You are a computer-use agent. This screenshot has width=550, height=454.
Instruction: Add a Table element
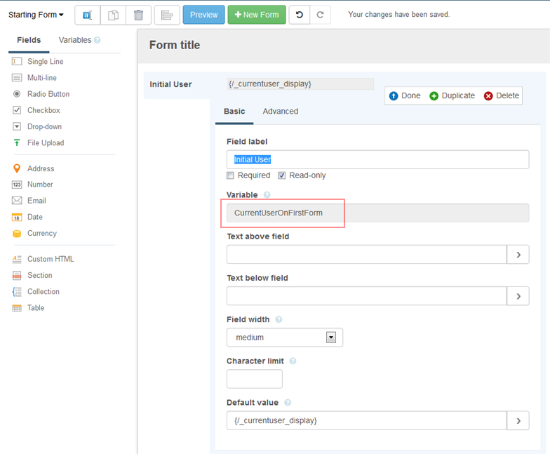[28, 307]
